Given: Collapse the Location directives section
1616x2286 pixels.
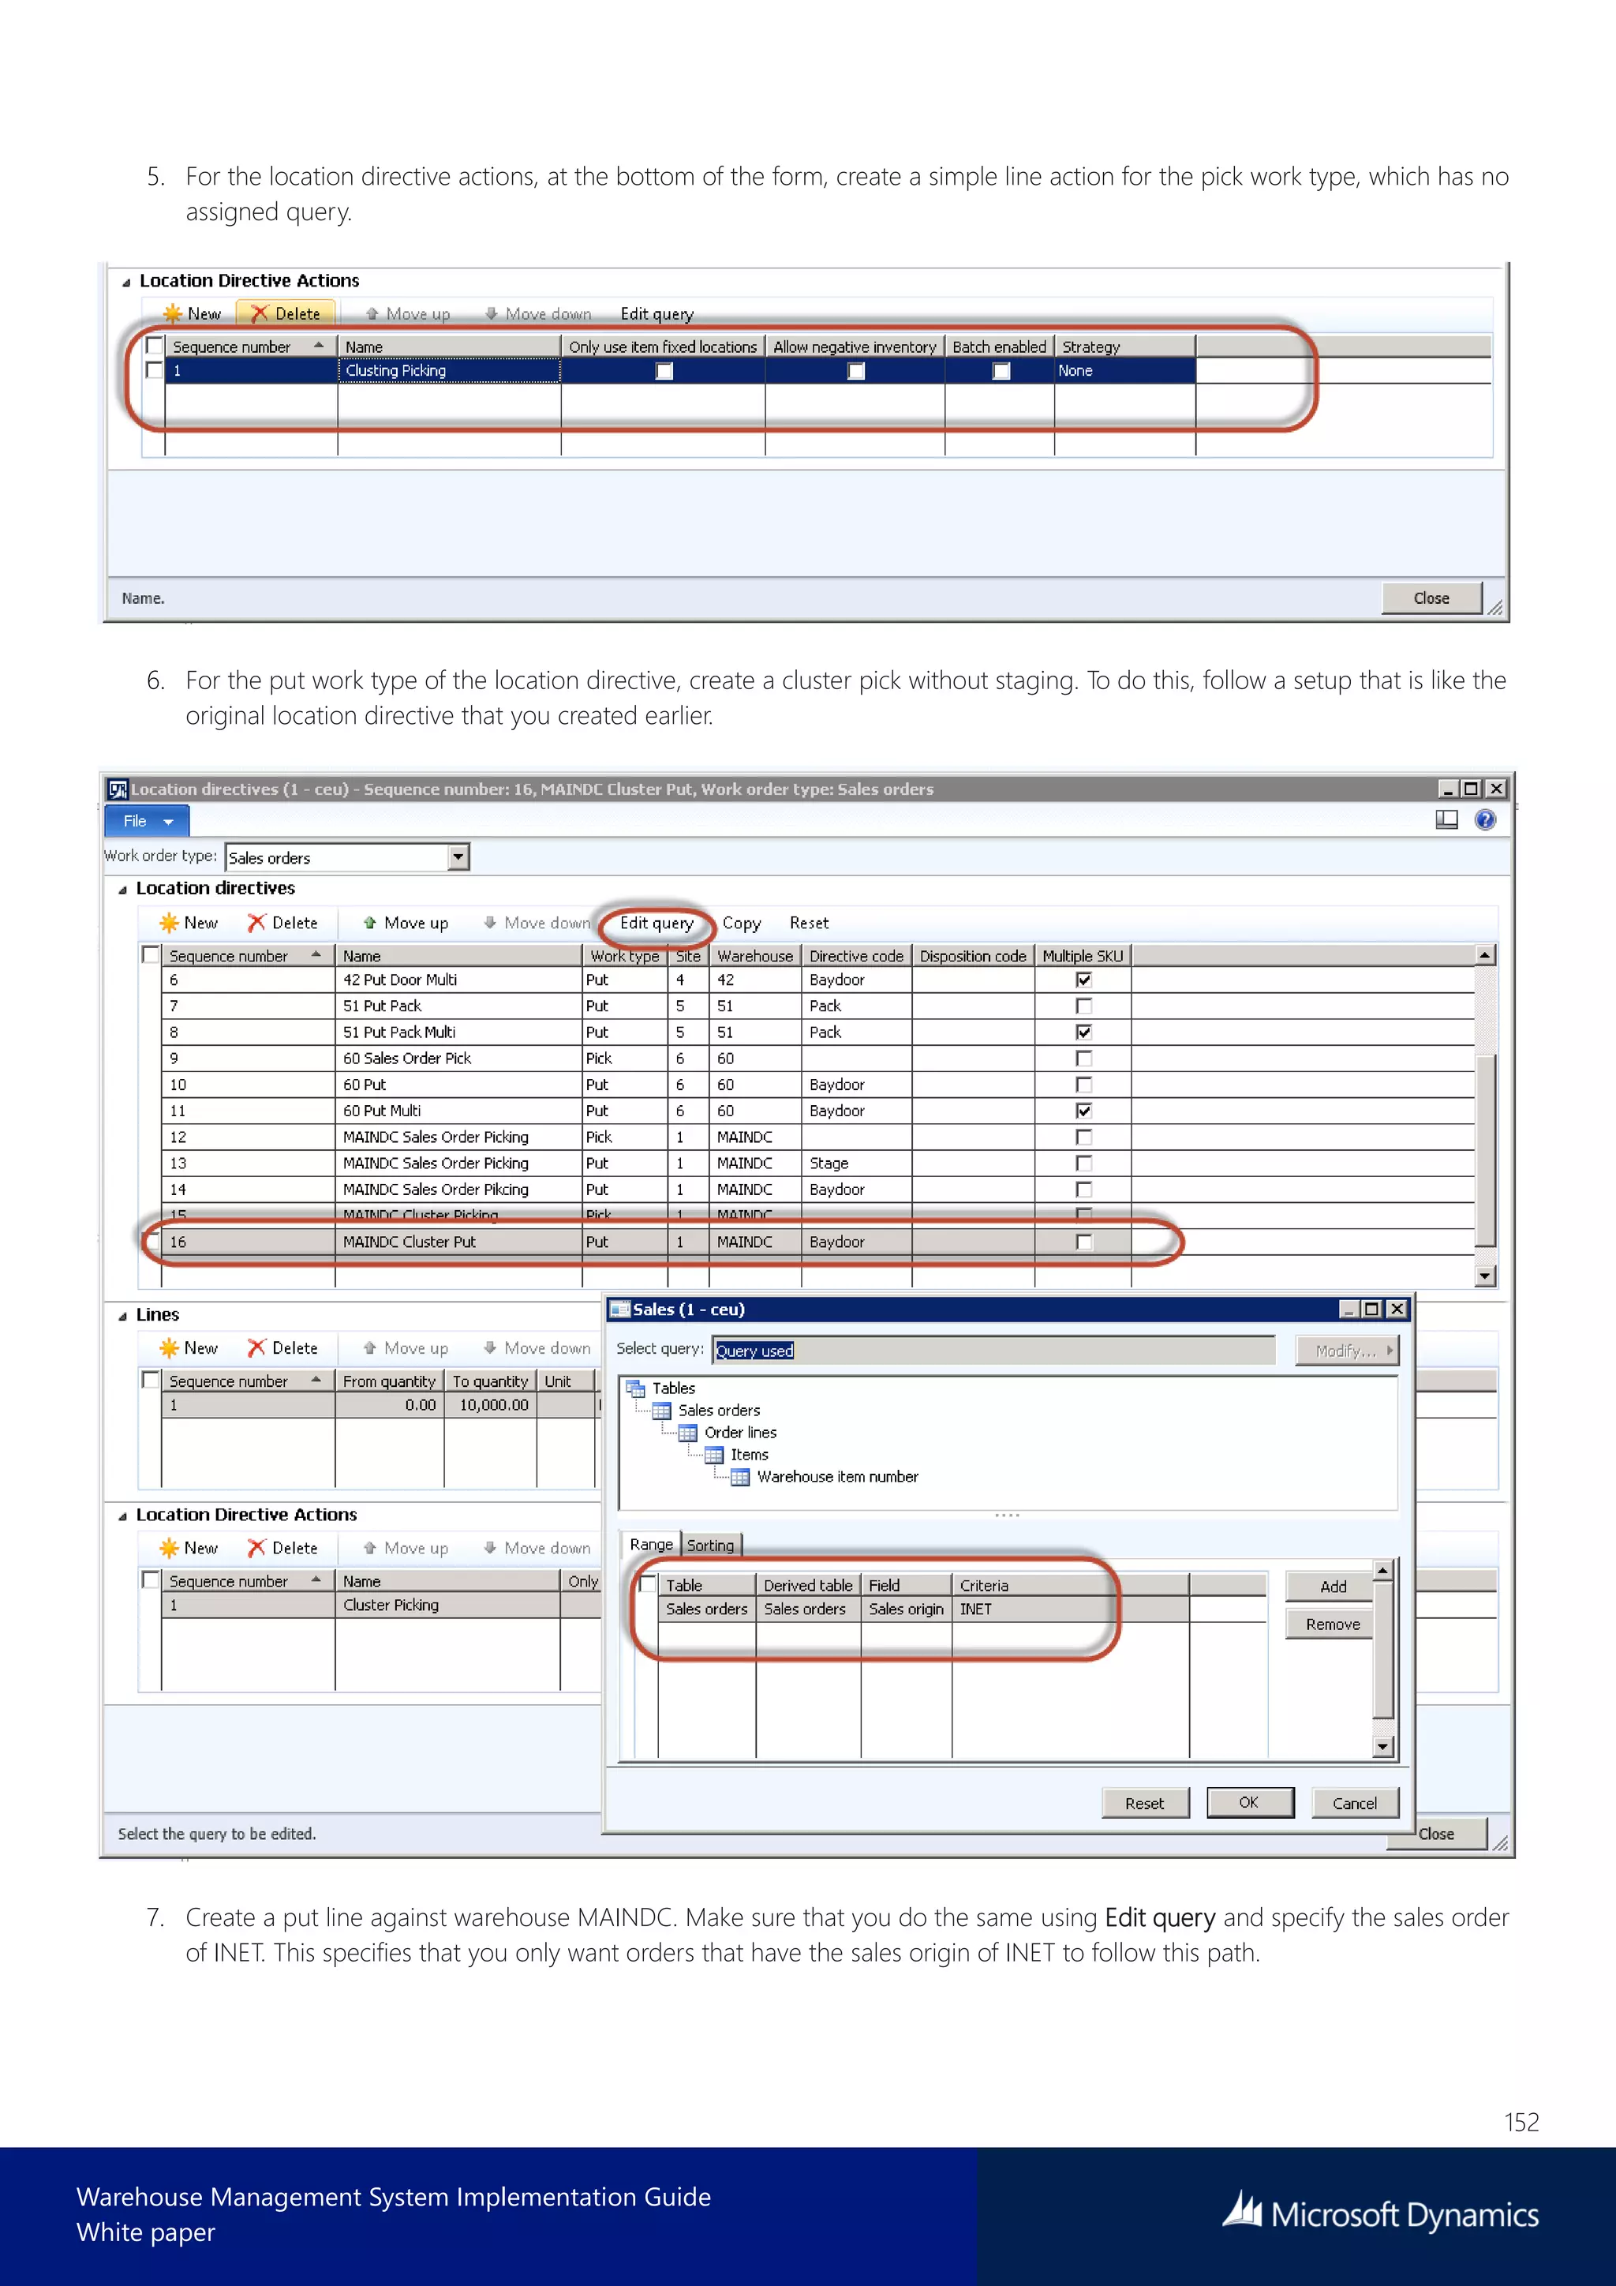Looking at the screenshot, I should [x=123, y=889].
